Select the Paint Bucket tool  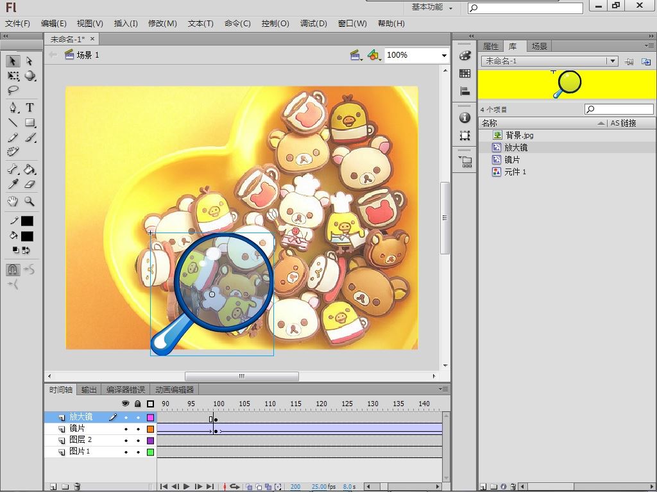30,169
